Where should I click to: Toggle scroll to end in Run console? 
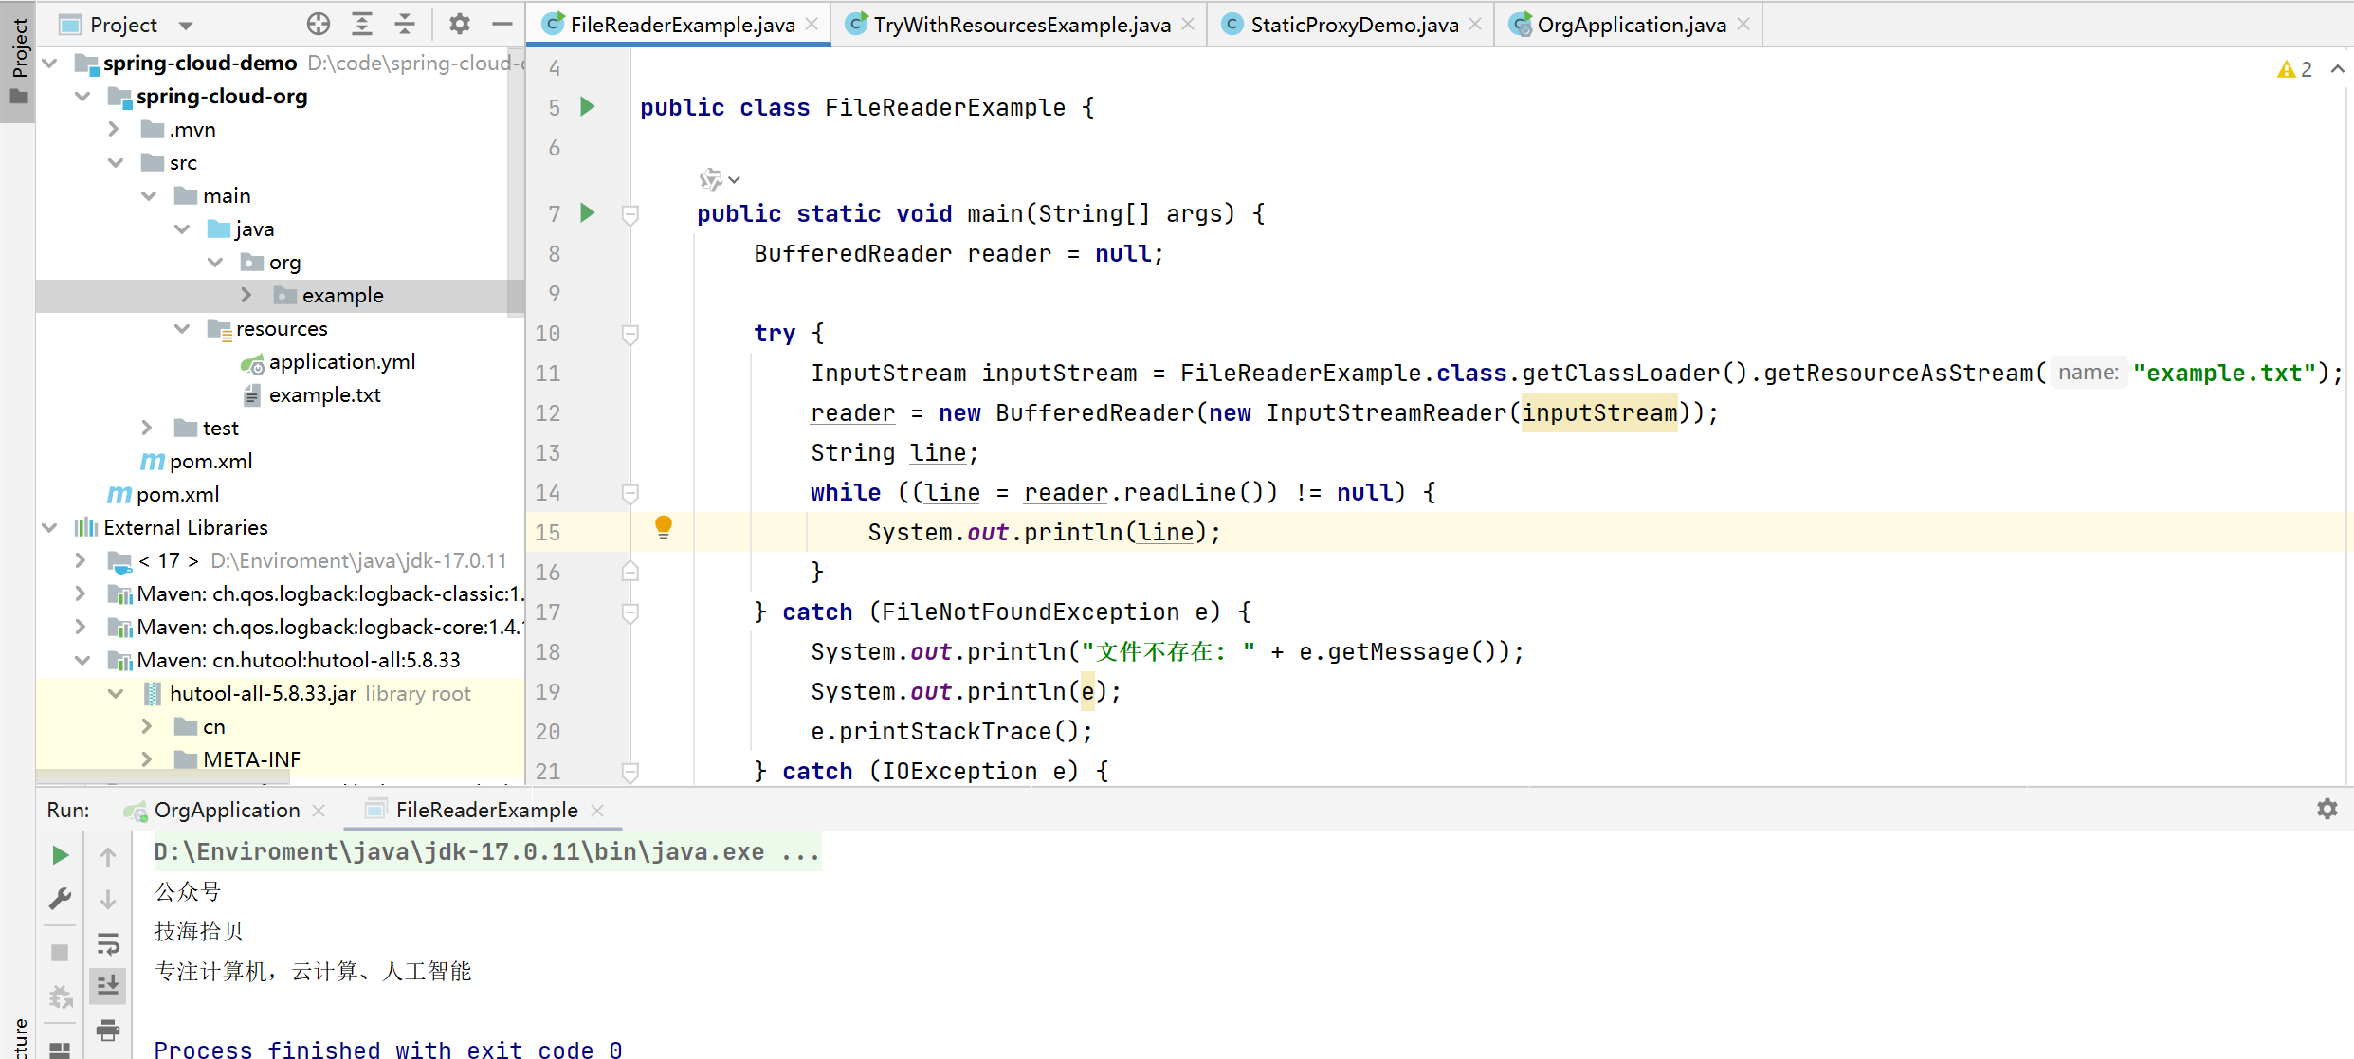pos(108,986)
